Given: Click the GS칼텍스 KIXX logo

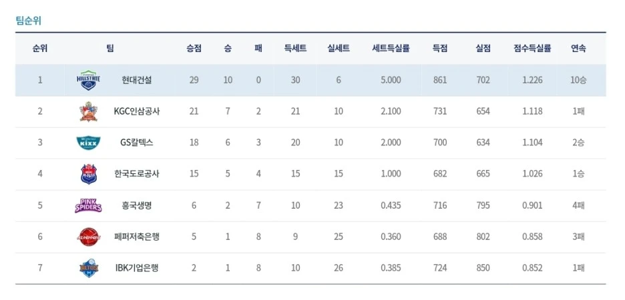Looking at the screenshot, I should point(88,143).
